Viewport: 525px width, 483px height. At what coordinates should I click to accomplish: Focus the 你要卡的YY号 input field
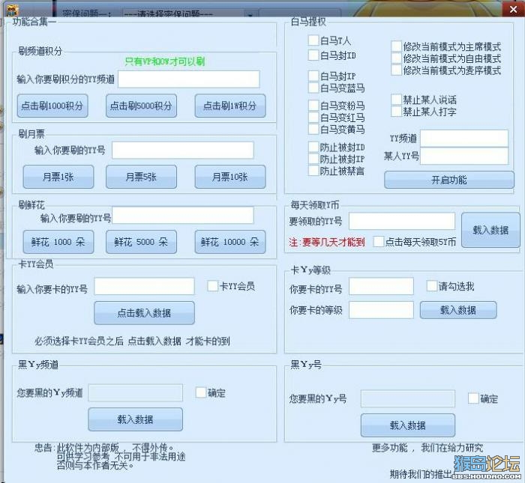(x=381, y=286)
